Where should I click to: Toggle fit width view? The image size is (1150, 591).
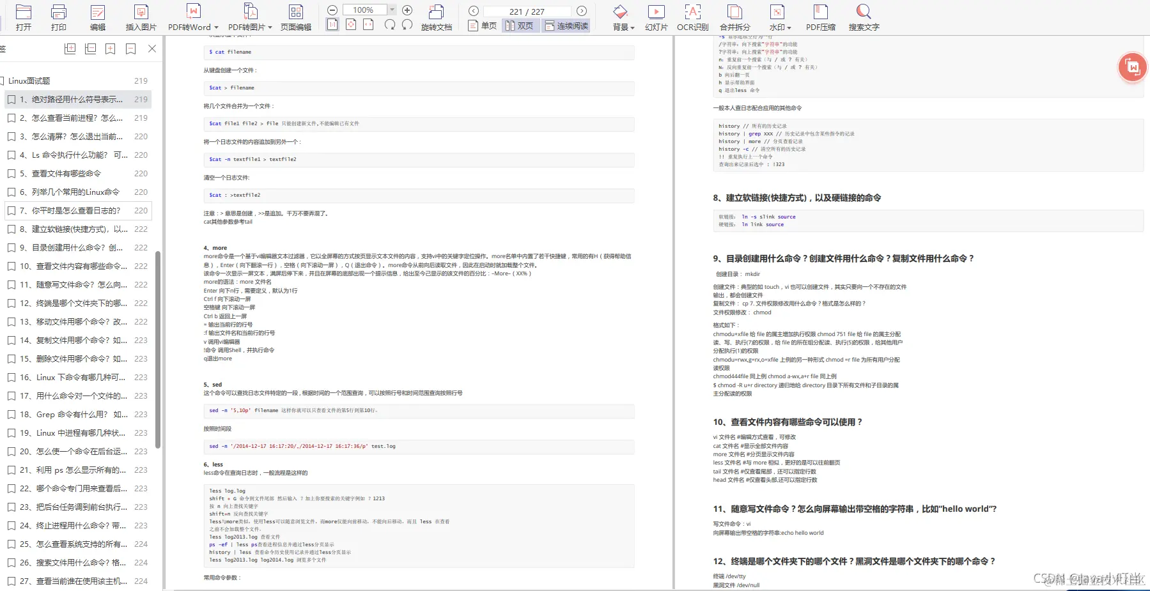pos(369,25)
